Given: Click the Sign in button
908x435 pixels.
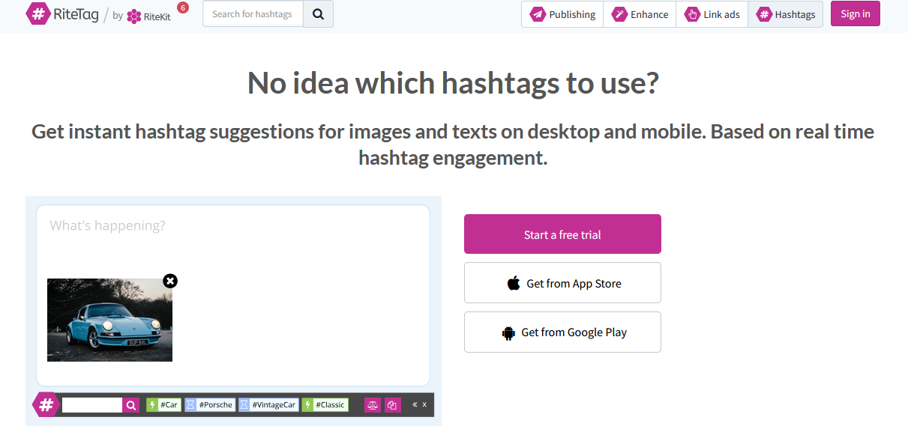Looking at the screenshot, I should [855, 14].
